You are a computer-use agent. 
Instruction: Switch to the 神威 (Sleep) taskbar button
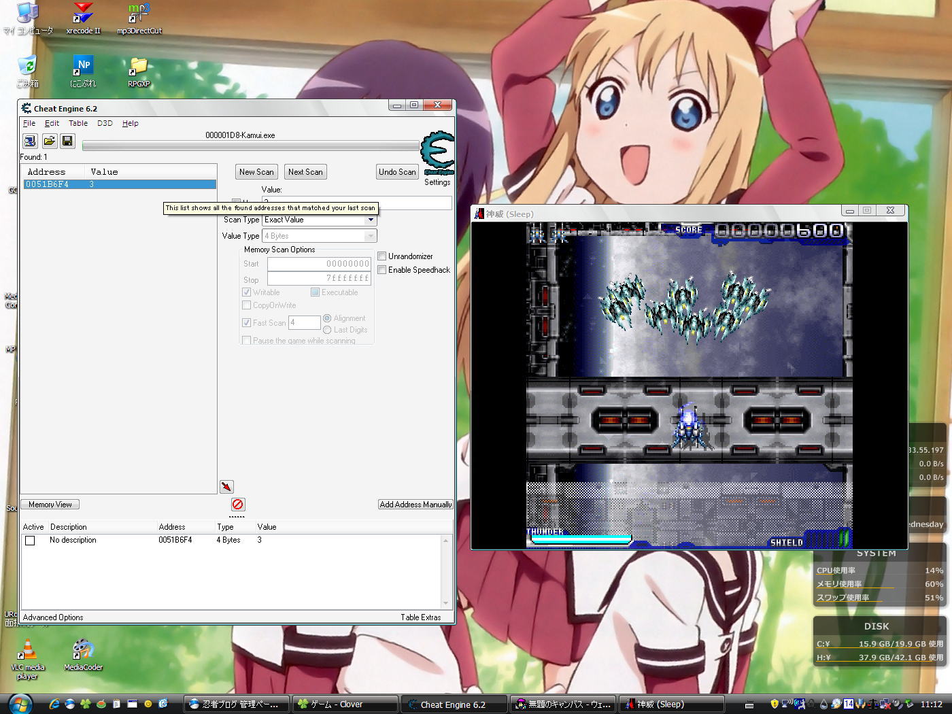tap(672, 704)
